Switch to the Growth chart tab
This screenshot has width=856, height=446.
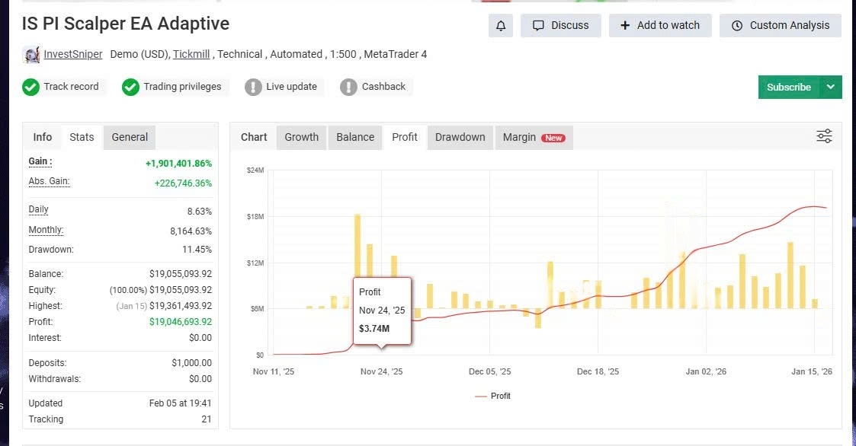pos(301,137)
